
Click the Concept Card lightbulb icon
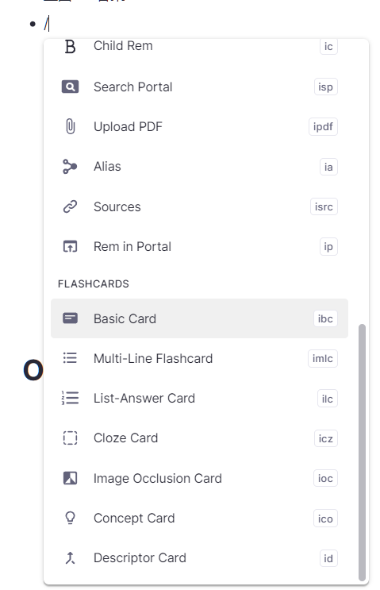tap(71, 518)
